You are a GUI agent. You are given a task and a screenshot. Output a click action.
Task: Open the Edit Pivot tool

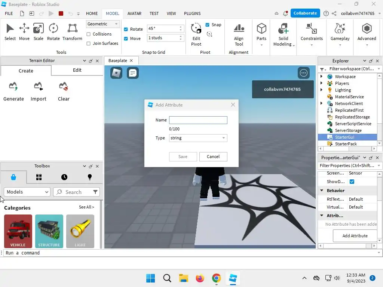pos(196,34)
